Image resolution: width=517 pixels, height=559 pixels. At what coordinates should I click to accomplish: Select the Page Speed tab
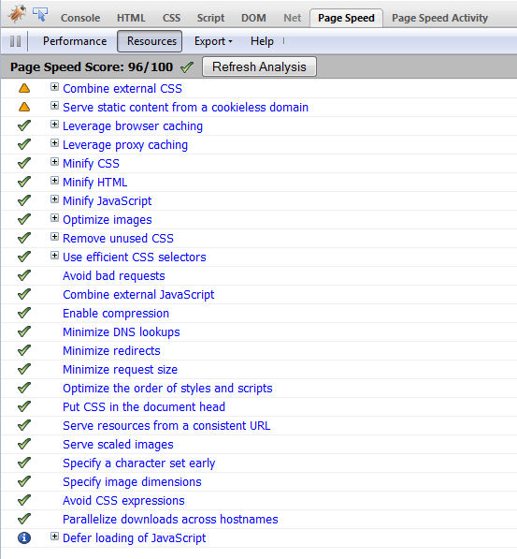pos(346,18)
